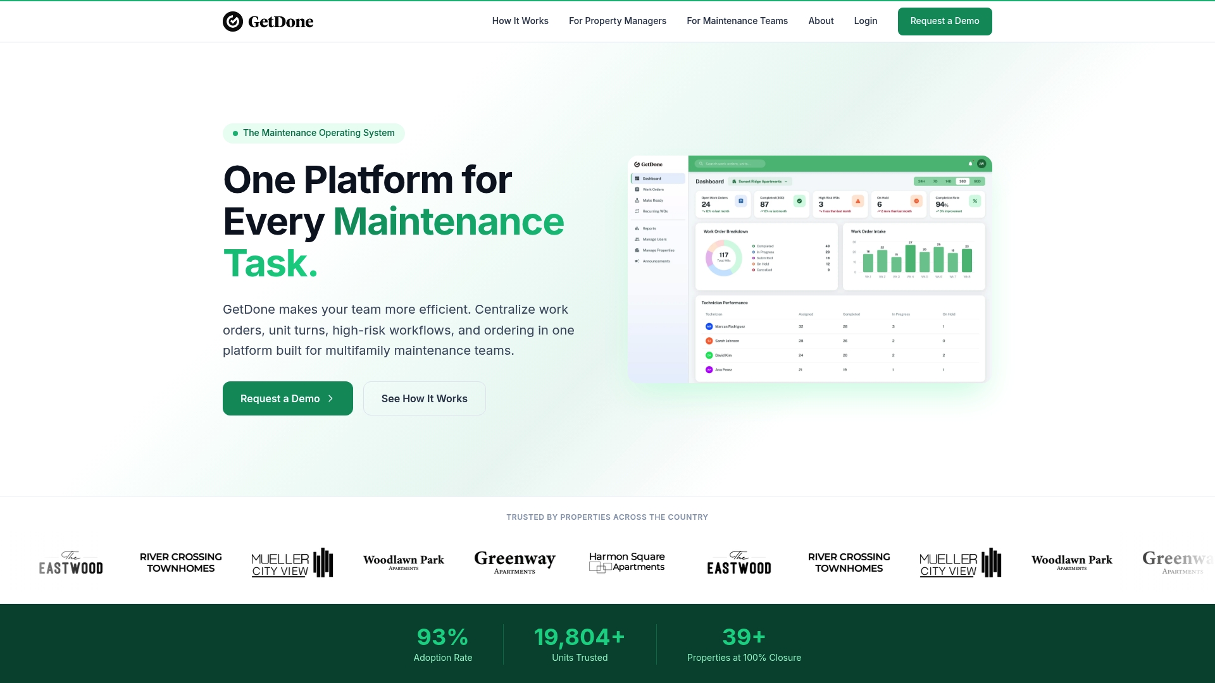This screenshot has width=1215, height=683.
Task: Click the second River Crossing Townhomes logo
Action: (849, 563)
